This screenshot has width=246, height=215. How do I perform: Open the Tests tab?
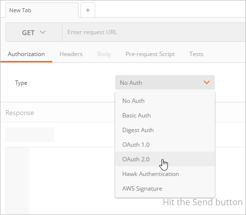point(196,54)
